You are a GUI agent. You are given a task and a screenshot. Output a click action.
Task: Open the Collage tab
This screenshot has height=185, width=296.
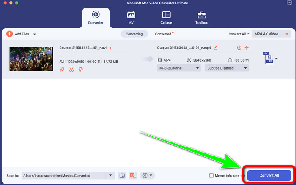[x=166, y=18]
